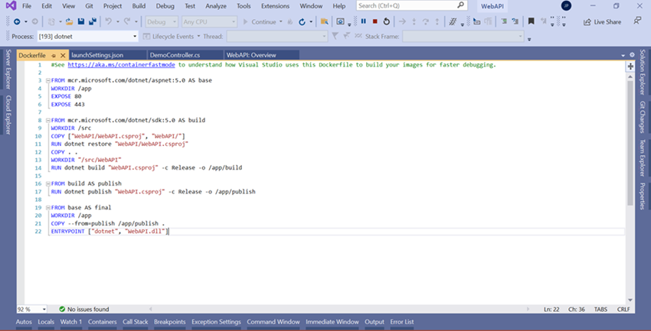Stop debugging with the red square
The height and width of the screenshot is (331, 651).
point(375,21)
